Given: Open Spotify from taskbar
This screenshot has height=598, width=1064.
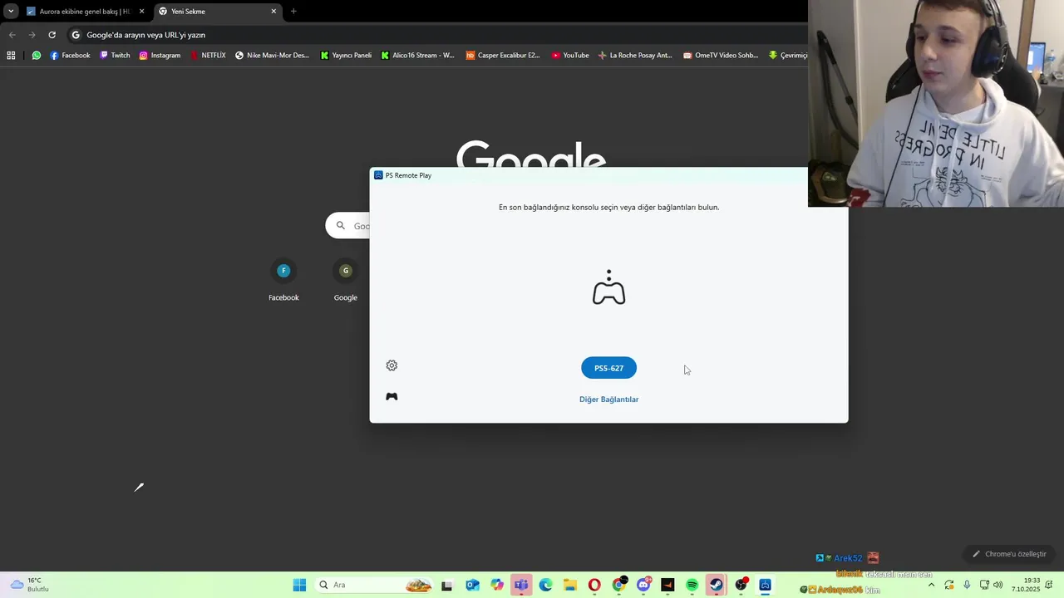Looking at the screenshot, I should pos(692,585).
